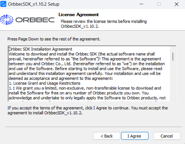Click the "1. License Grant and Usage Restrictions" line
185x144 pixels.
[x=44, y=83]
